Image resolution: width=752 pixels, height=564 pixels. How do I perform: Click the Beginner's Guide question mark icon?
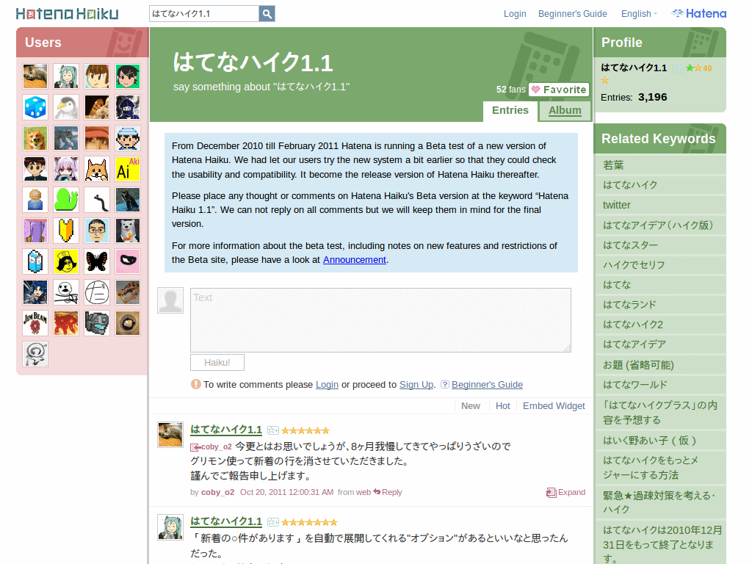tap(444, 385)
